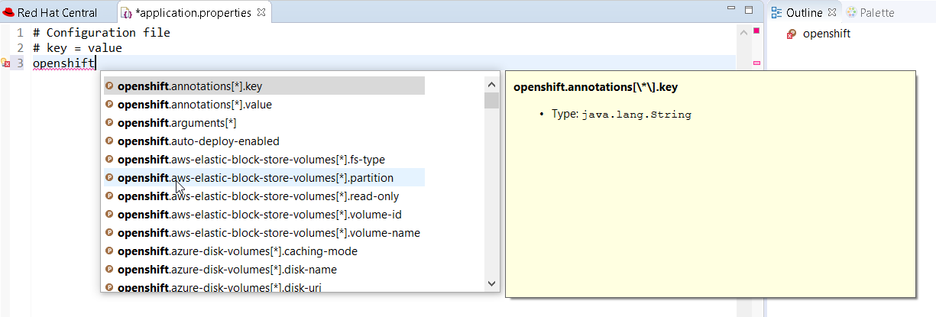Close the application.properties editor tab
936x317 pixels.
pos(261,12)
